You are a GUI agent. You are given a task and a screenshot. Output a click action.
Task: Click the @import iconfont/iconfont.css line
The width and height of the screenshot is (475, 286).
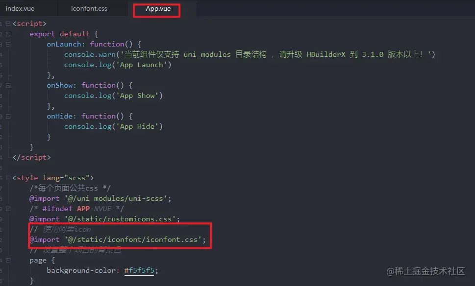coord(118,239)
